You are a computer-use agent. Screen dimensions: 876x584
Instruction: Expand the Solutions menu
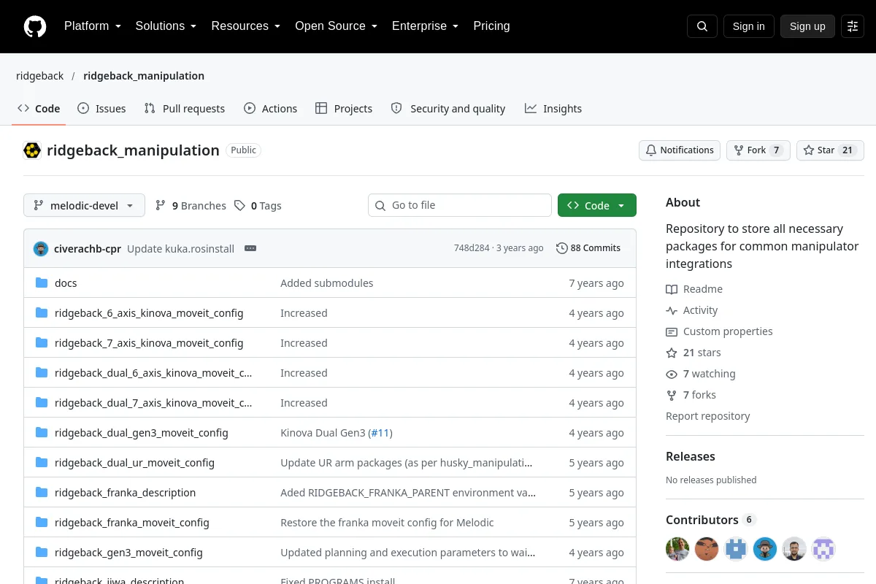166,26
